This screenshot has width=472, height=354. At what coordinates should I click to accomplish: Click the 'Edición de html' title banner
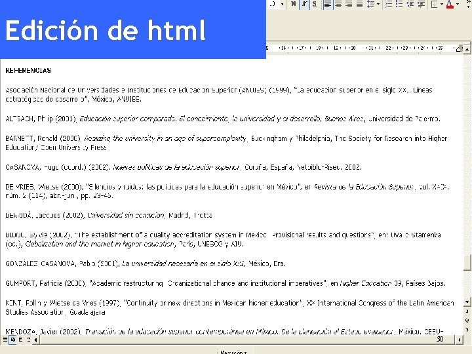[133, 29]
